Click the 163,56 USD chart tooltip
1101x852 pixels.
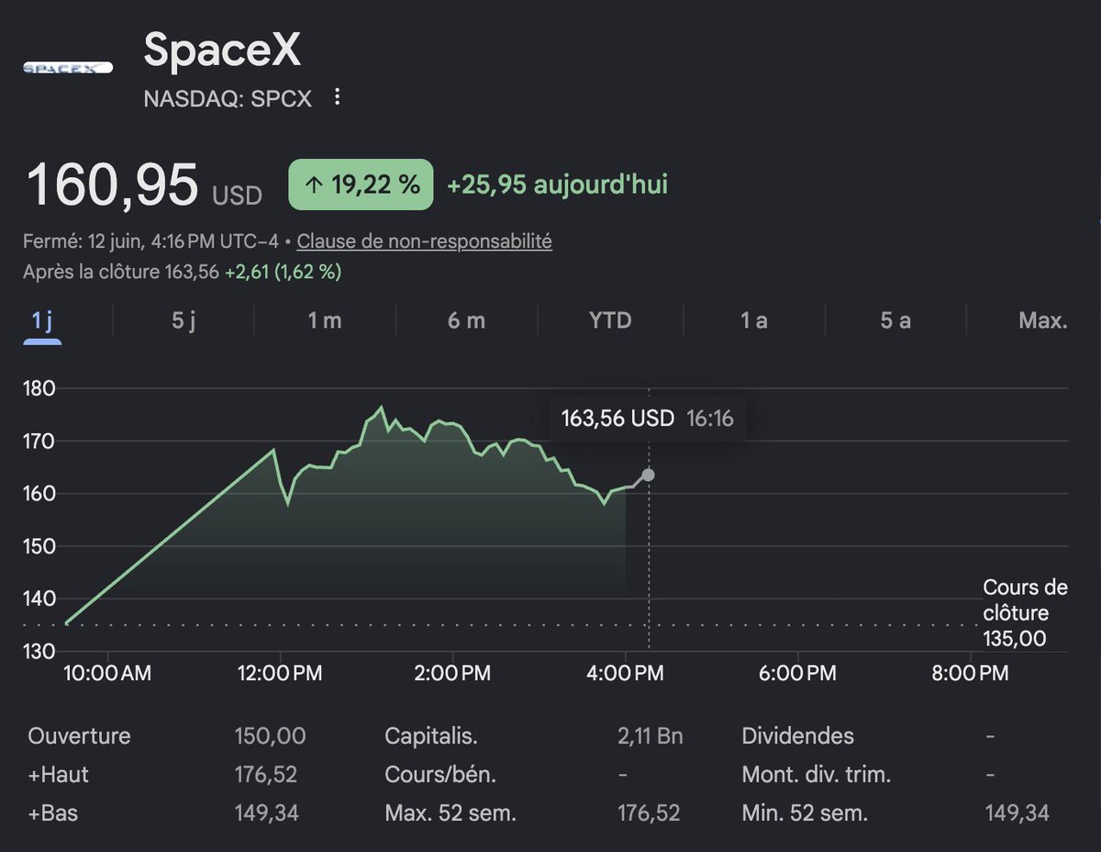[x=647, y=419]
